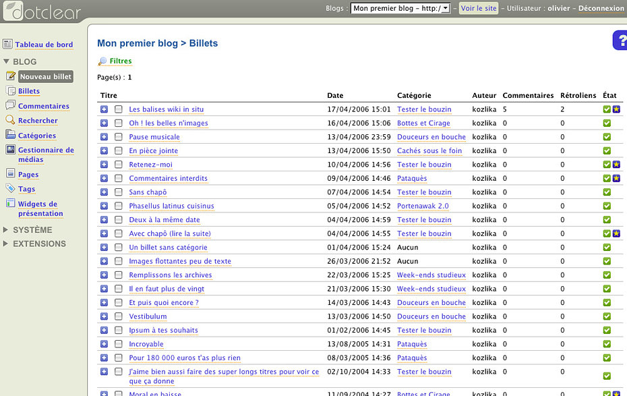Go to Gestionnaire de médias

click(46, 154)
